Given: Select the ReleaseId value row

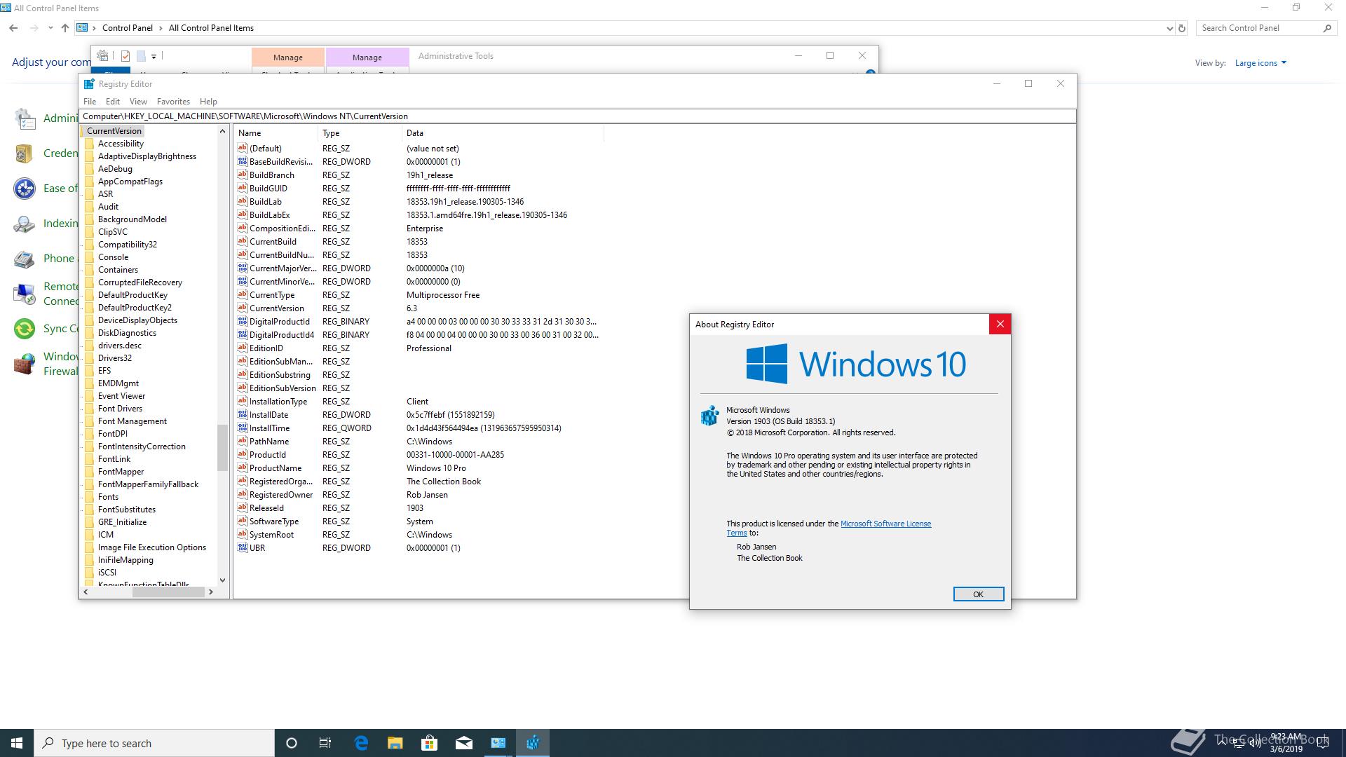Looking at the screenshot, I should (x=419, y=508).
